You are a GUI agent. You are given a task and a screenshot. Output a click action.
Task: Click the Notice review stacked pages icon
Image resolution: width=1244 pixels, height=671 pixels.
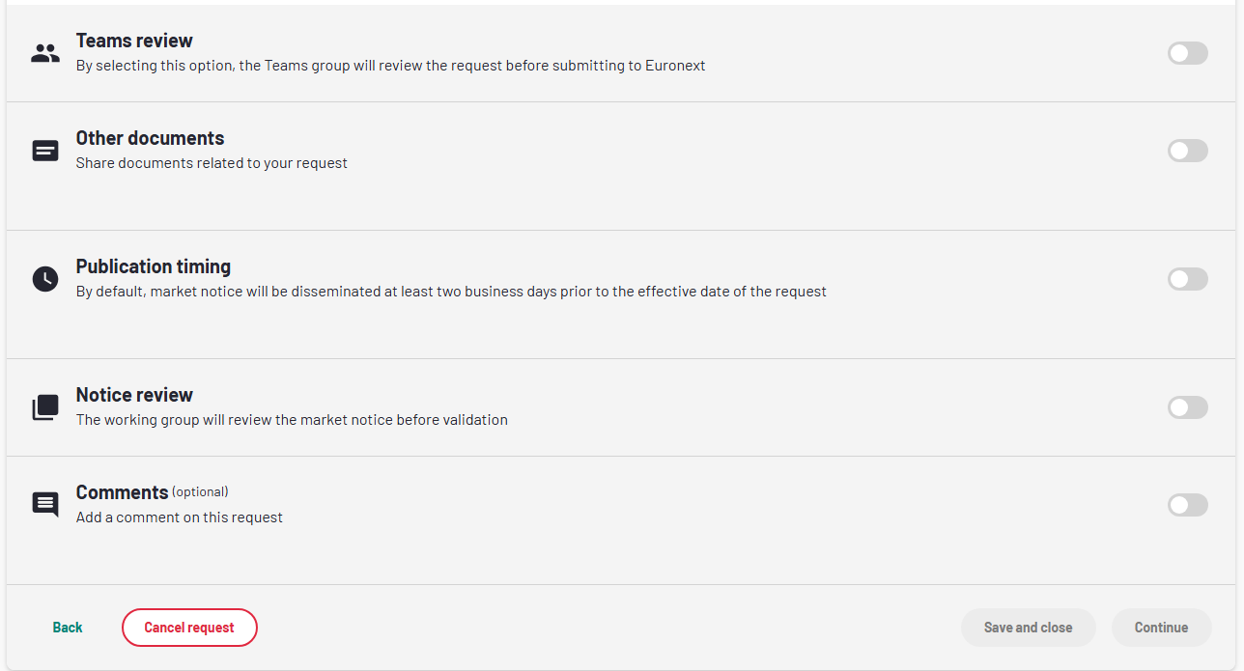45,407
